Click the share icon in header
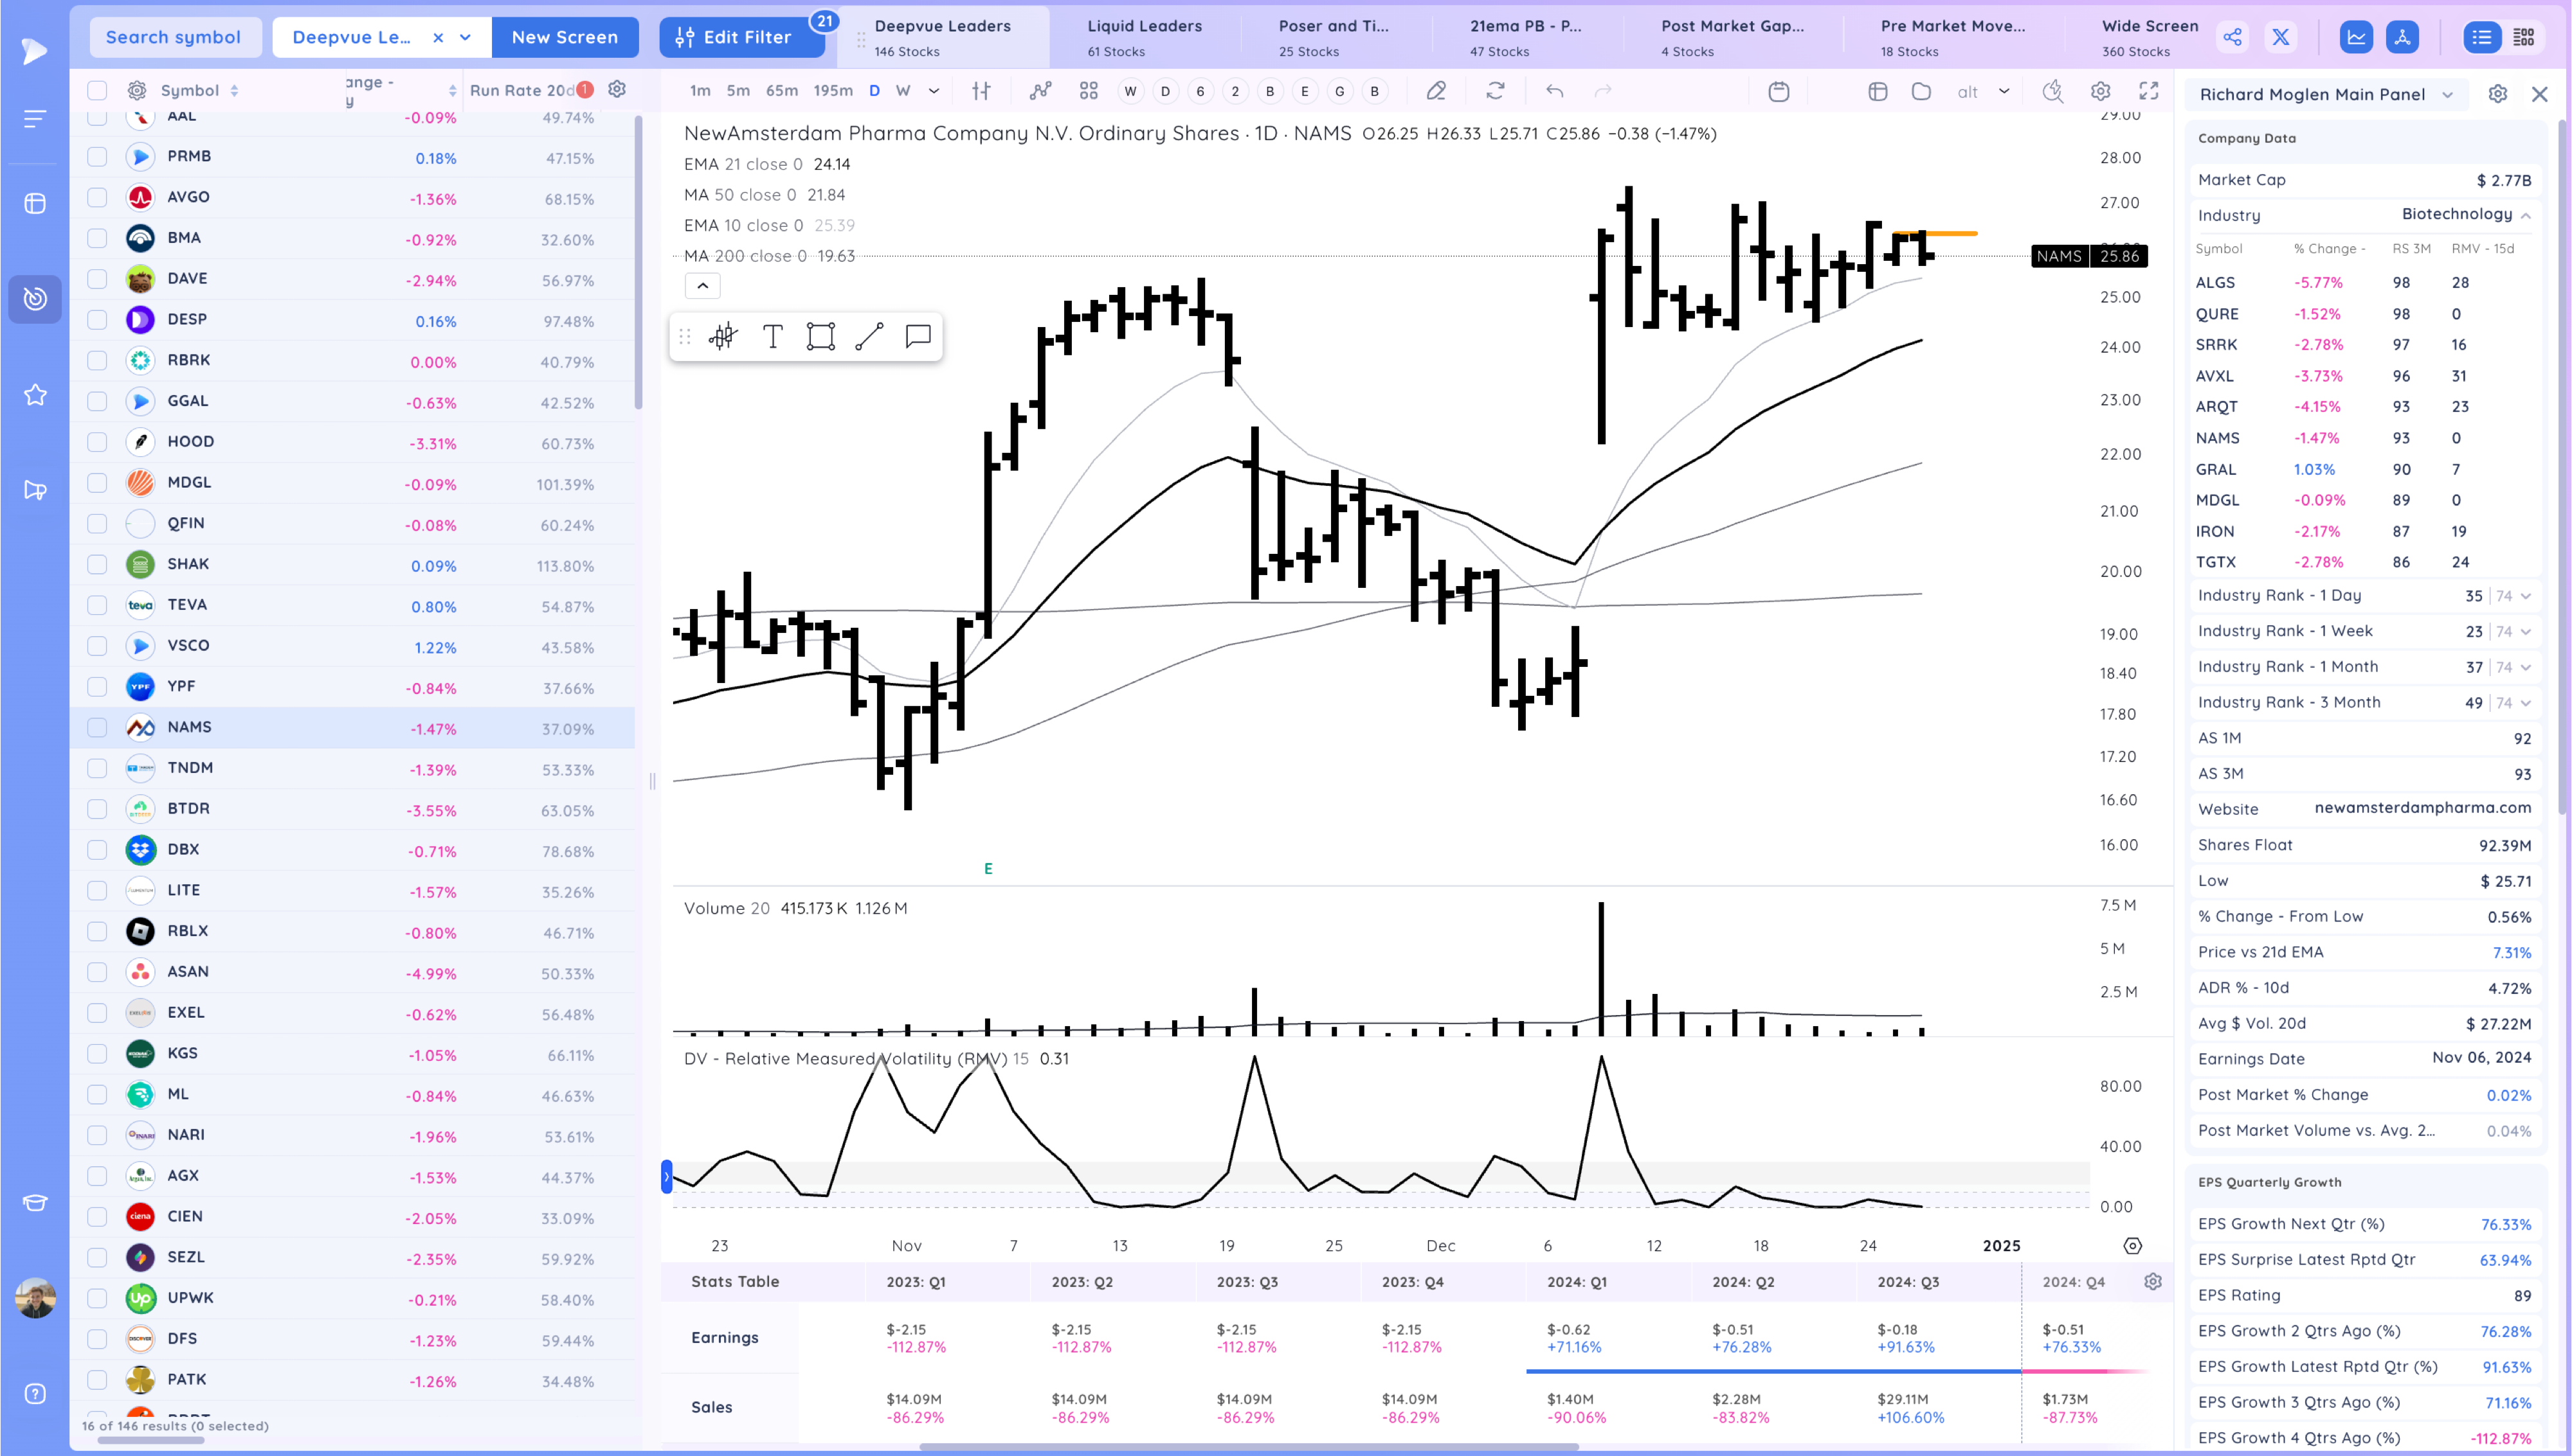 2232,38
